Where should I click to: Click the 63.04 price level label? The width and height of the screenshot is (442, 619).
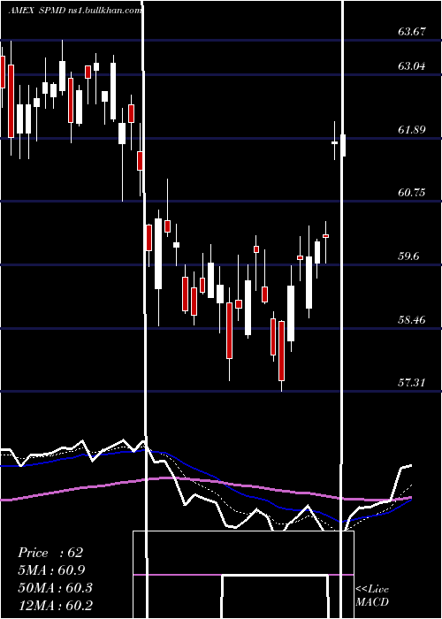tap(412, 66)
